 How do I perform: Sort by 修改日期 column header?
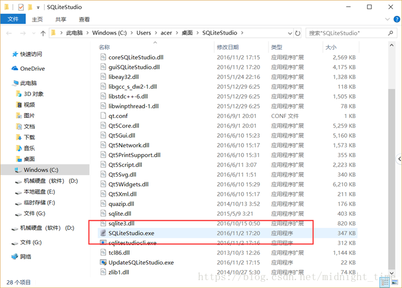coord(228,47)
